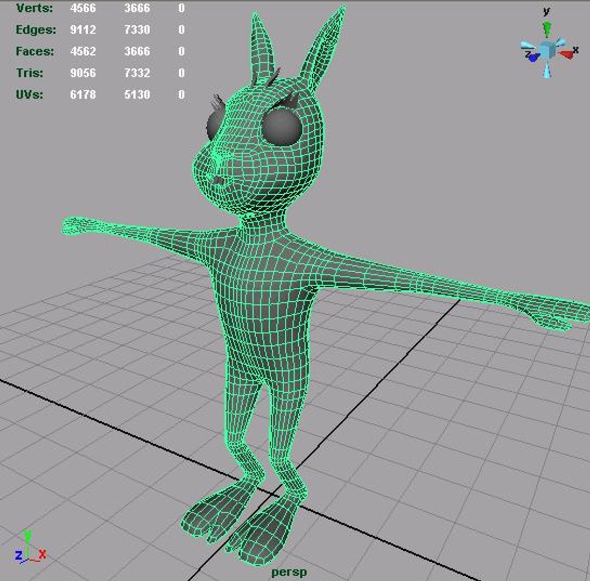
Task: Click the red X cone on view compass
Action: pyautogui.click(x=566, y=54)
